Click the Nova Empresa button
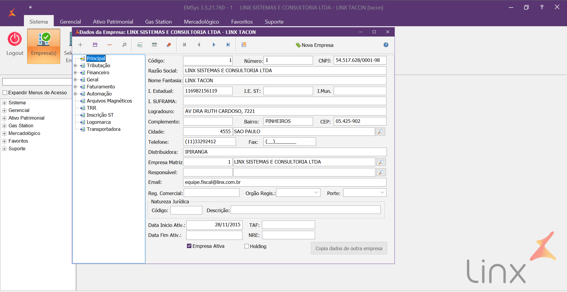 click(x=315, y=45)
